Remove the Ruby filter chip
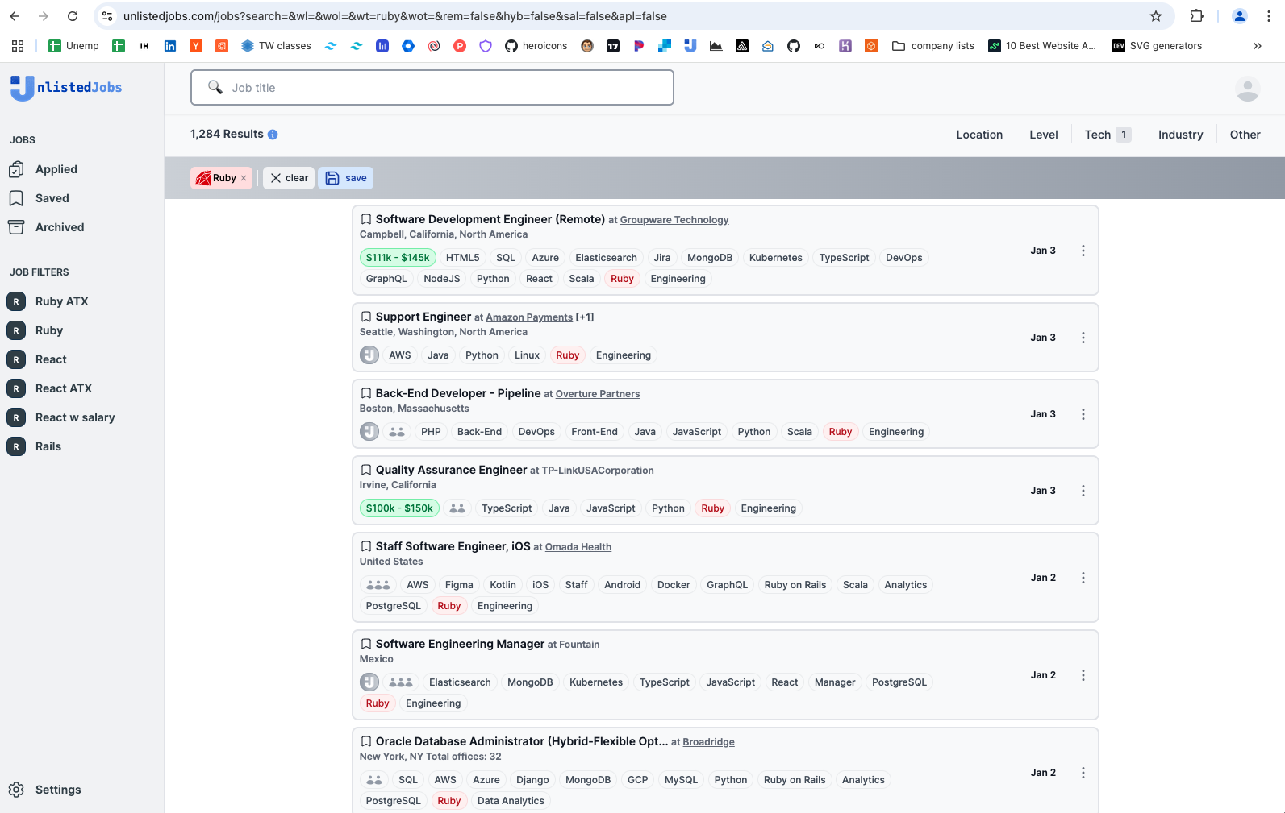Screen dimensions: 1285x813 point(244,178)
